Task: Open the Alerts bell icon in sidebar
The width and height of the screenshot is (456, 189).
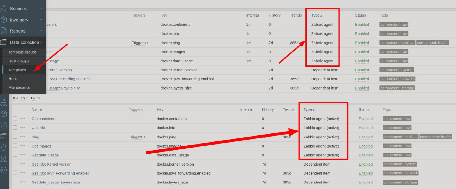Action: pos(4,148)
